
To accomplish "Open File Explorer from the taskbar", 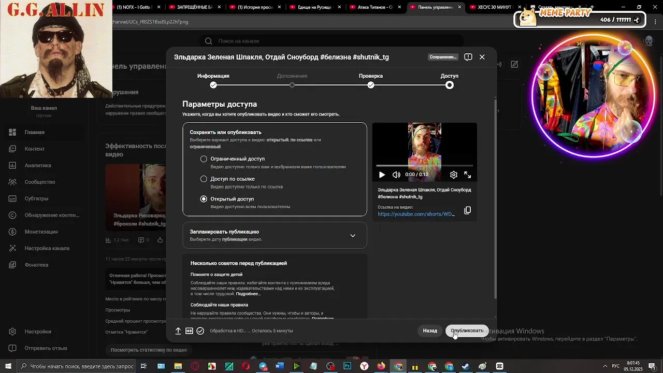I will click(x=178, y=366).
